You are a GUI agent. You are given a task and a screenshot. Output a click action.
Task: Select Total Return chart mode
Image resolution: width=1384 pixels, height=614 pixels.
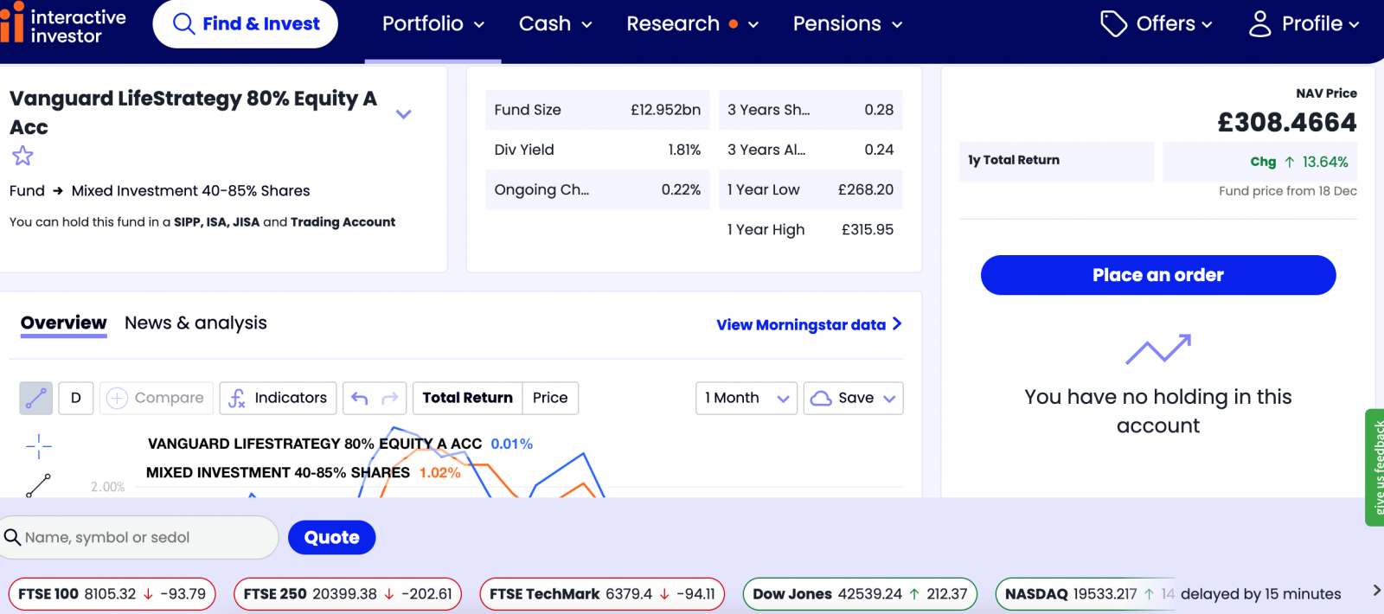click(x=467, y=399)
